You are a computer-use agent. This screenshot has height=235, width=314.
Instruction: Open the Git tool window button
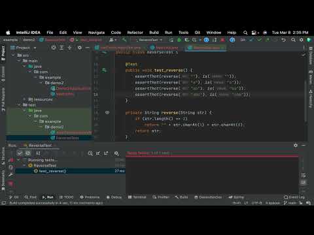[x=14, y=197]
